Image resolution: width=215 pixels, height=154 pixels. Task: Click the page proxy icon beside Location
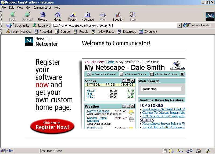34,25
